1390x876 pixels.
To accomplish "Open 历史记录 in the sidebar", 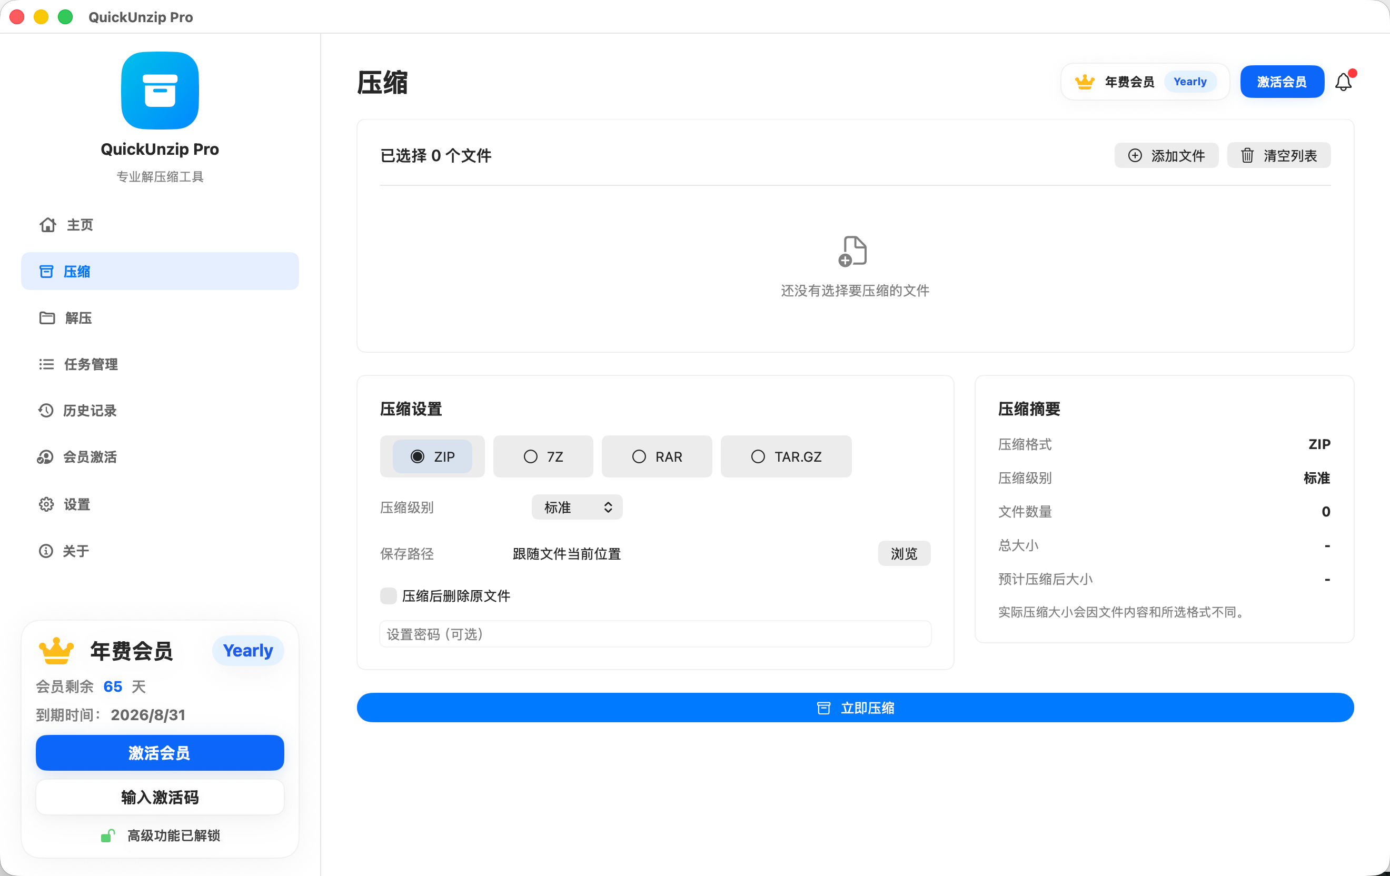I will coord(160,410).
